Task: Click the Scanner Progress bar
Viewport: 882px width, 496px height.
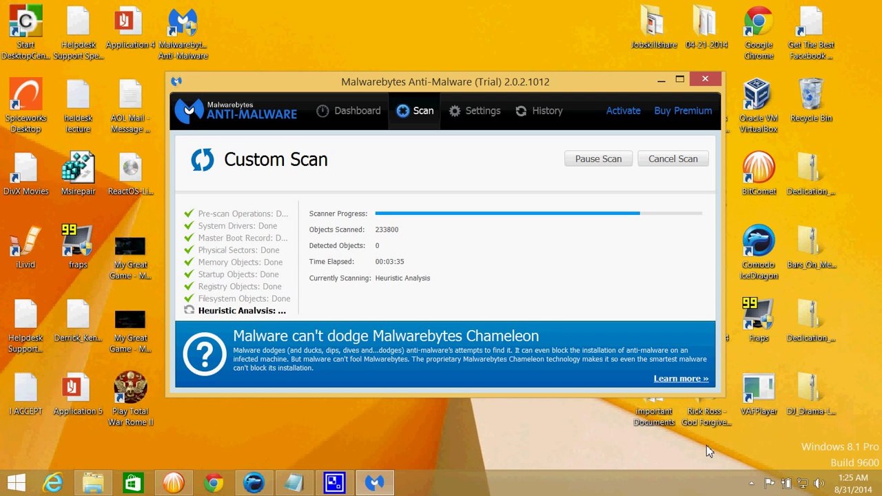Action: 538,214
